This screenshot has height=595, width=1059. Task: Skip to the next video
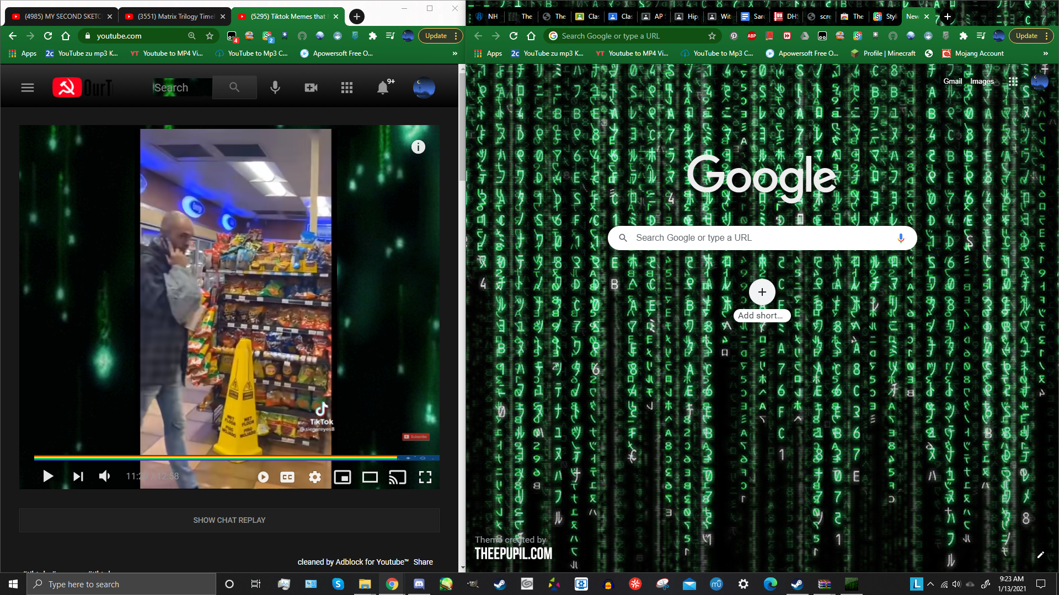tap(78, 477)
